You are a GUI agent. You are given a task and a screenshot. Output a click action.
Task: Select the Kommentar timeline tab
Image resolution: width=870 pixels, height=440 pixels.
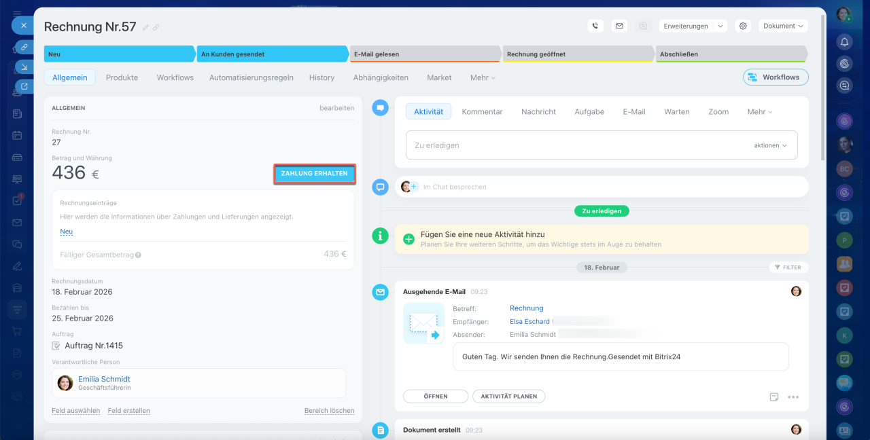(x=482, y=111)
